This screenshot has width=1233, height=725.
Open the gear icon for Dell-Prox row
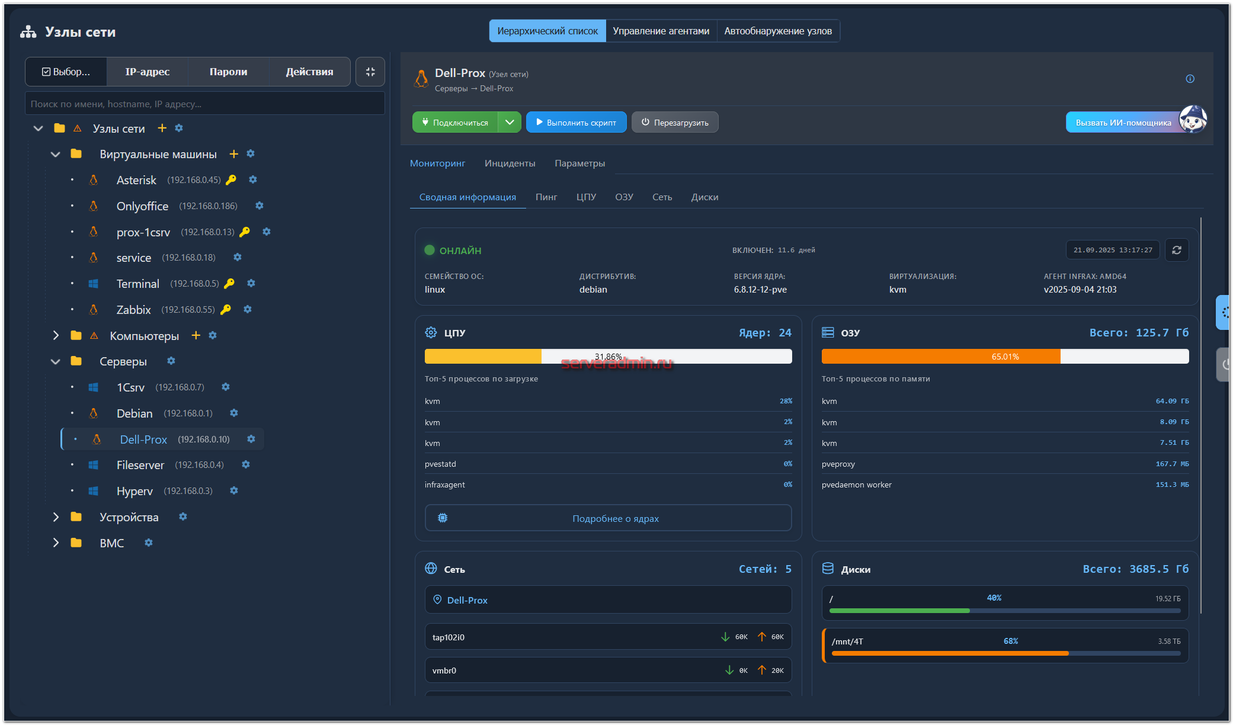(251, 439)
